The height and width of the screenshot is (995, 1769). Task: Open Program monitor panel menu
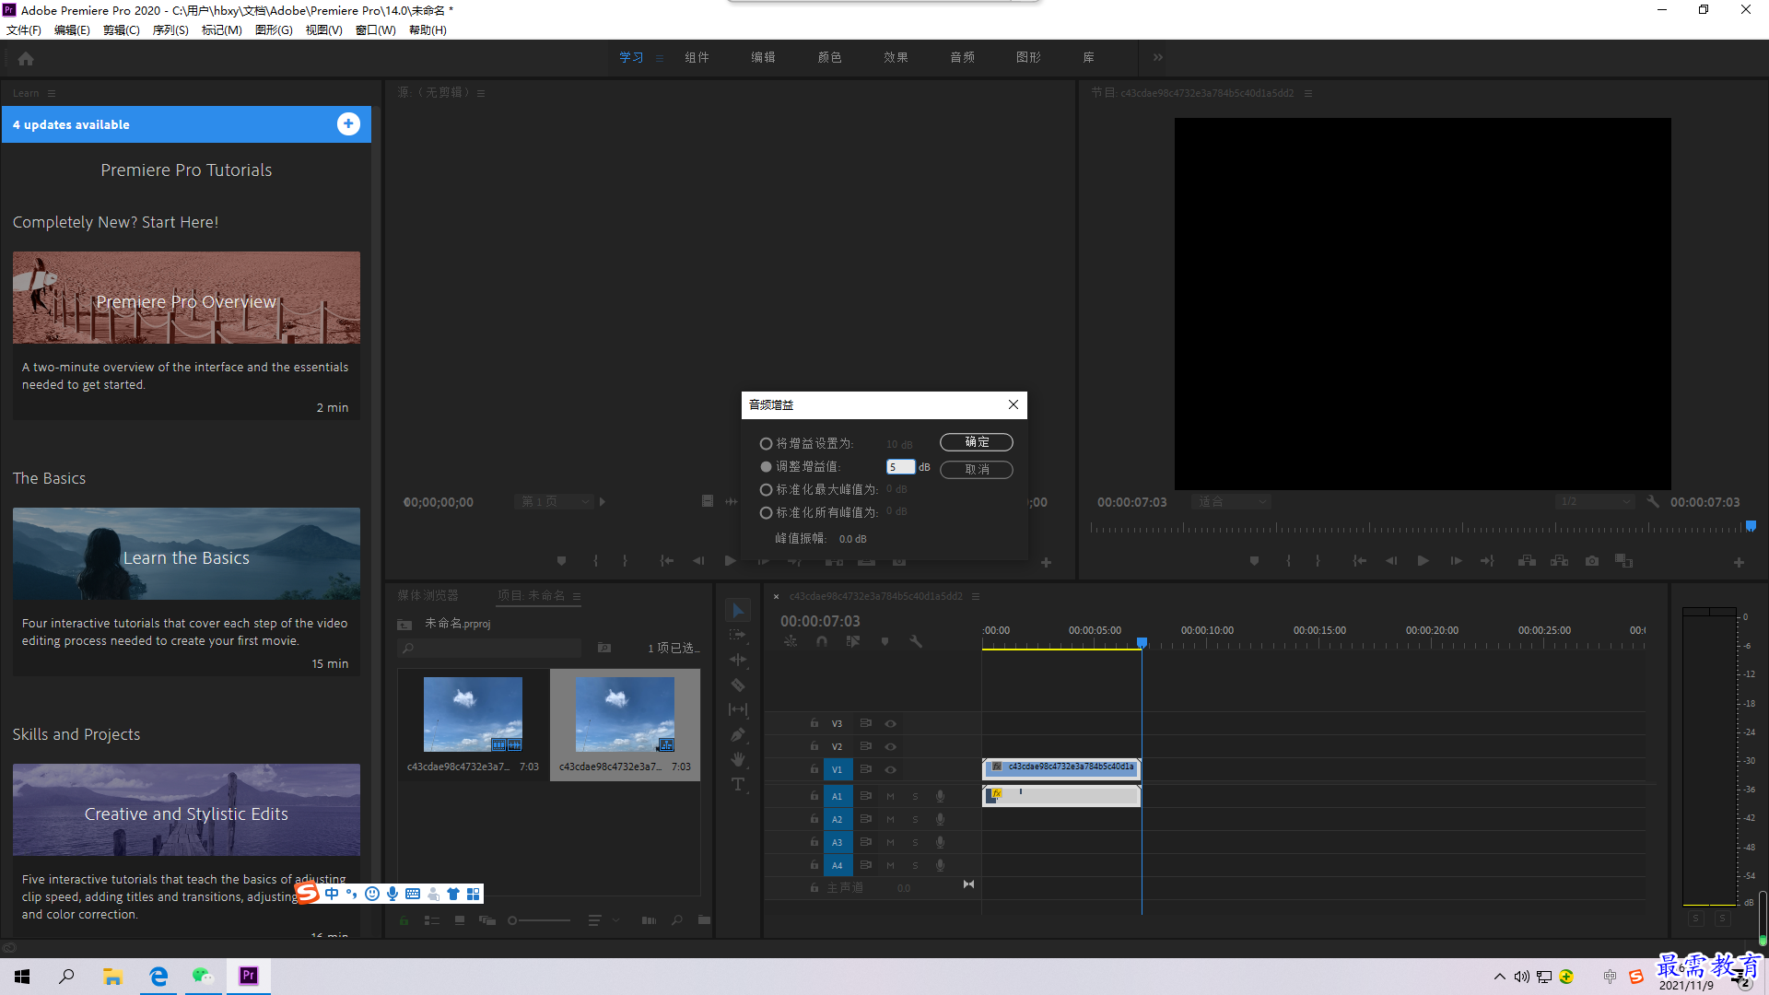(x=1308, y=93)
